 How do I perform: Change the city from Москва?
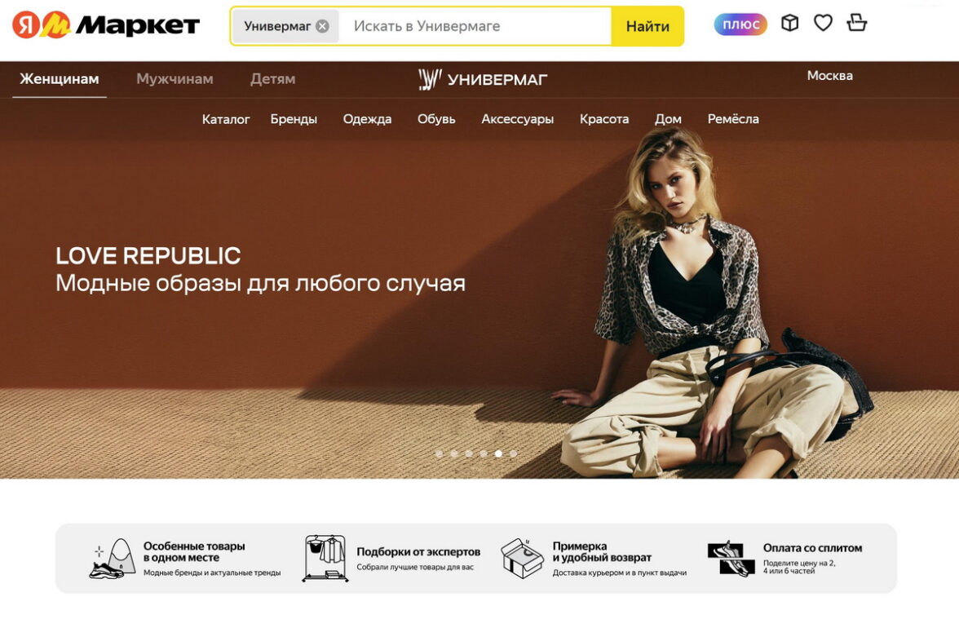829,76
